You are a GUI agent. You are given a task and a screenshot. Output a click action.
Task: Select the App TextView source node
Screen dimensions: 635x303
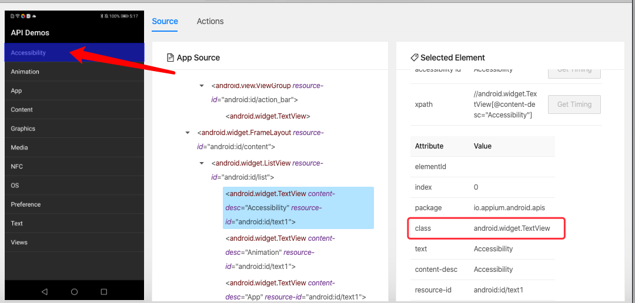click(296, 289)
